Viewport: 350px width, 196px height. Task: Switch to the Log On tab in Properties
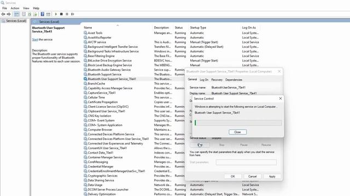[x=204, y=79]
